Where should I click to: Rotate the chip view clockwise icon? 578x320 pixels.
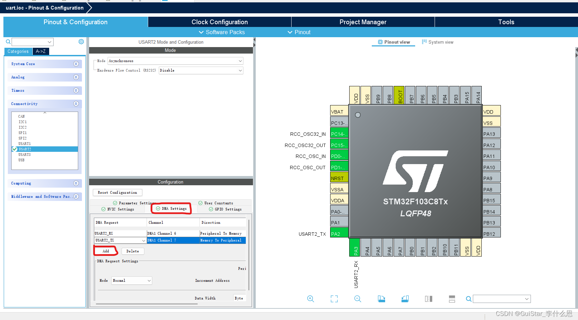tap(381, 299)
